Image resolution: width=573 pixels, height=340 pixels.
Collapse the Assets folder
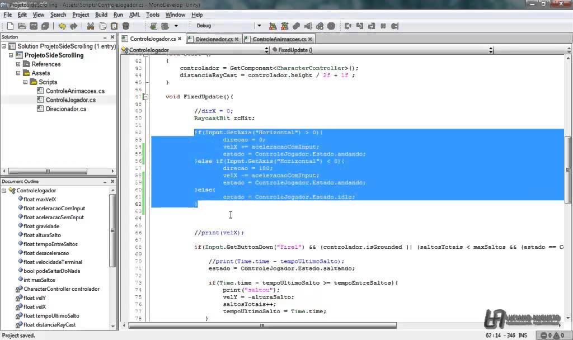[18, 73]
